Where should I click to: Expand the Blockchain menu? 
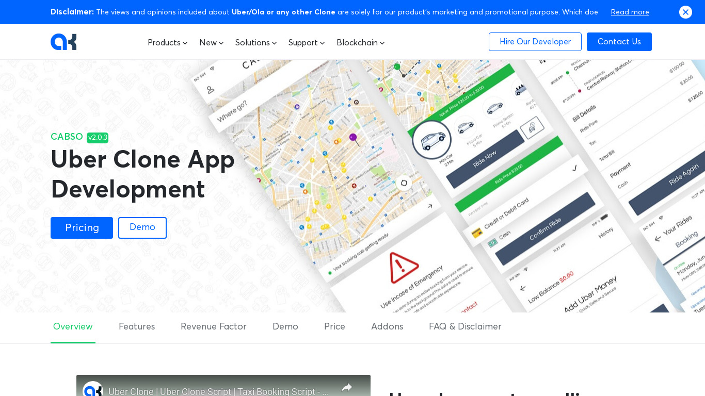click(x=361, y=43)
